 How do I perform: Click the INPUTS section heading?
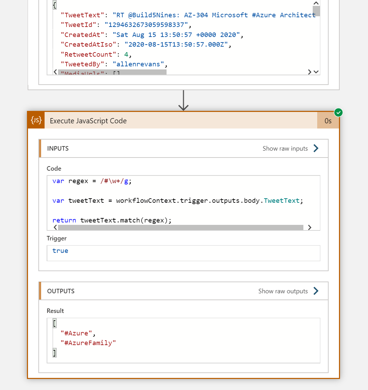[x=58, y=149]
